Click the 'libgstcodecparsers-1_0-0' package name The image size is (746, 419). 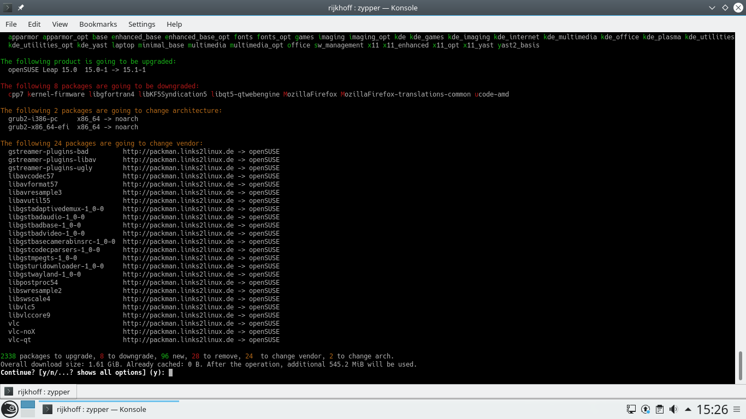54,250
